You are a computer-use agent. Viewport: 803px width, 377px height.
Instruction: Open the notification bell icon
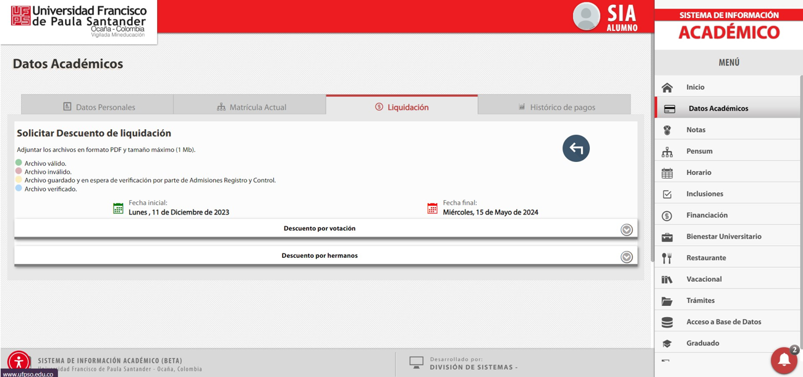(784, 360)
